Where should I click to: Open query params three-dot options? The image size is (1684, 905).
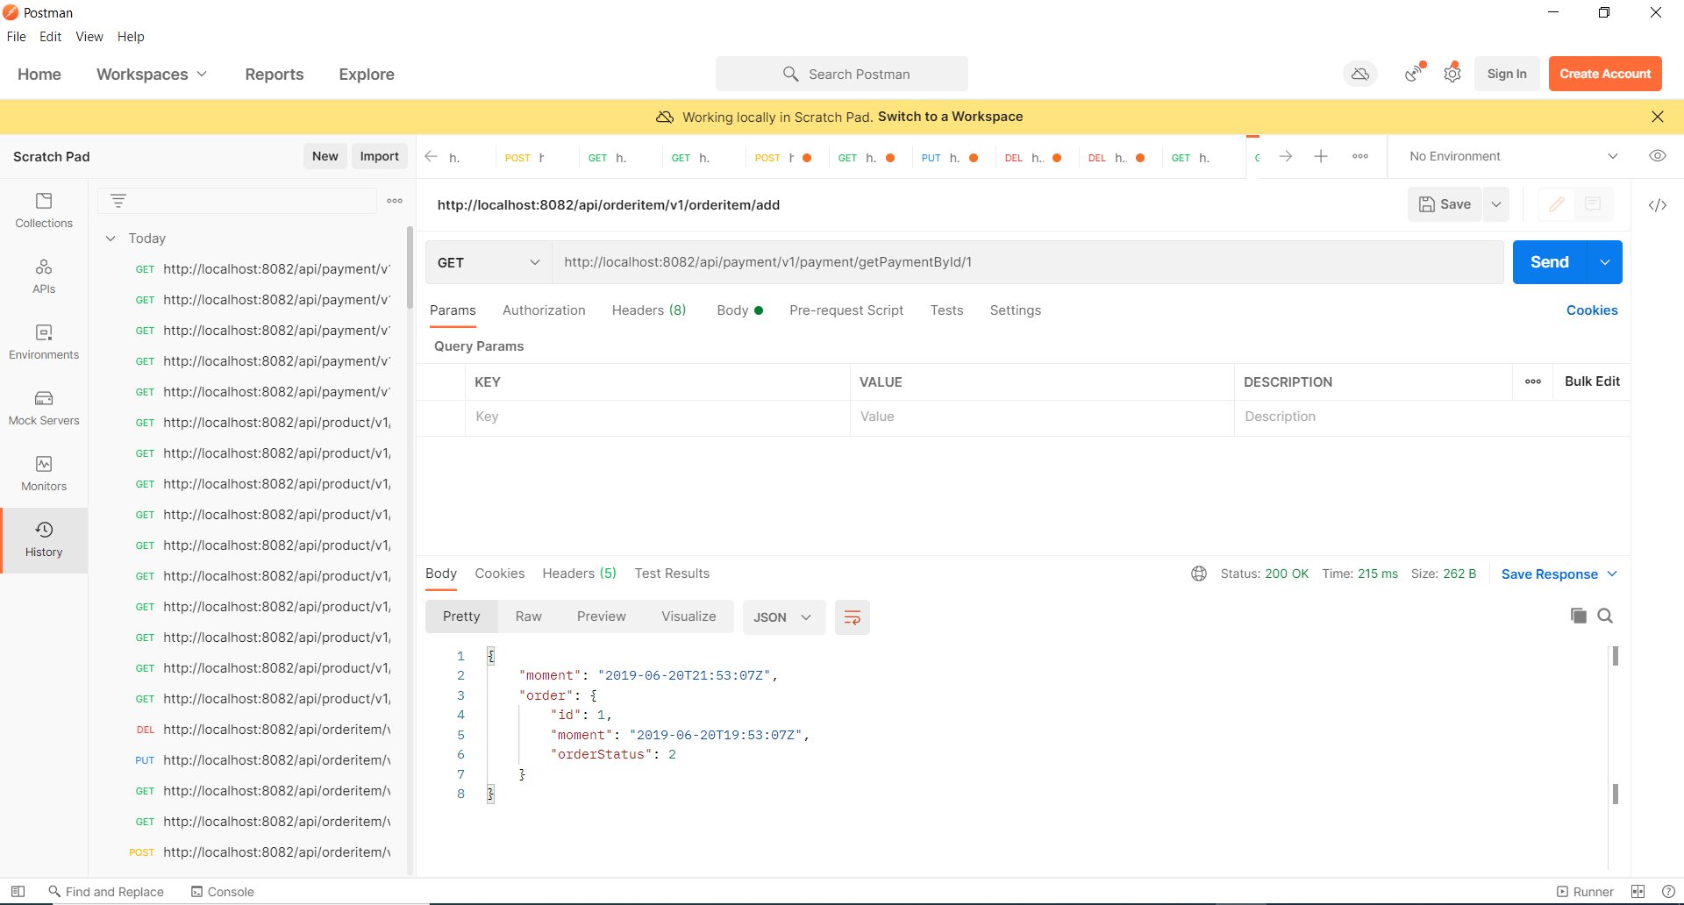point(1533,381)
